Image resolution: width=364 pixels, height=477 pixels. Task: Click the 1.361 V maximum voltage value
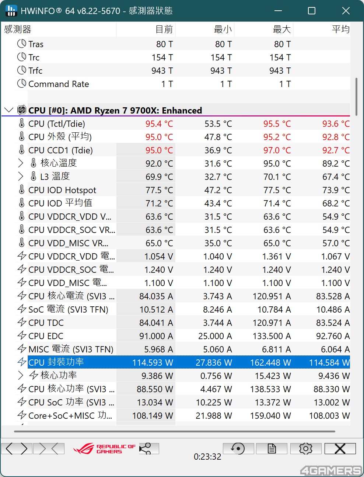pos(276,257)
